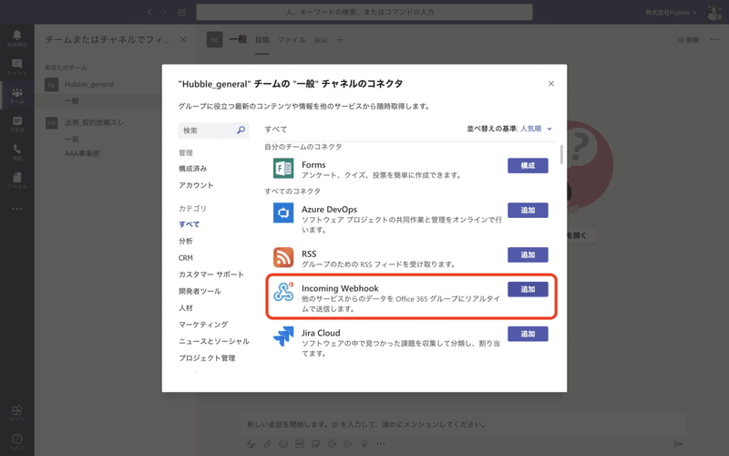The width and height of the screenshot is (729, 456).
Task: Select the 開発者ツール category
Action: click(200, 291)
